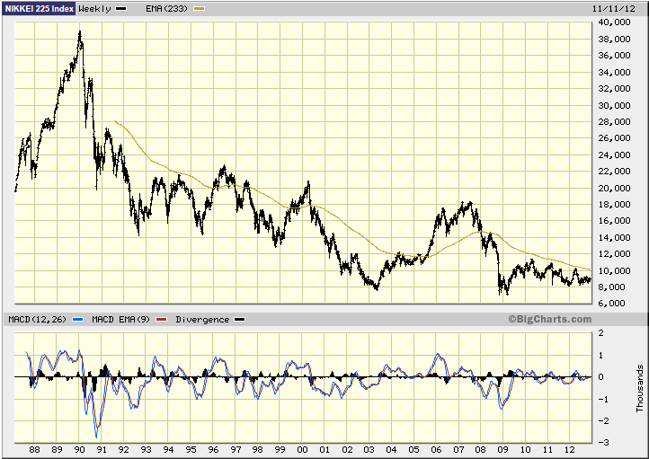Click the 38,000 price axis value
The width and height of the screenshot is (649, 459).
(615, 39)
